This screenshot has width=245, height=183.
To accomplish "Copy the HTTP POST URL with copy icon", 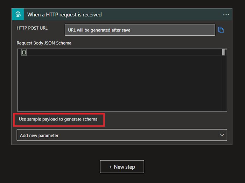I will [x=221, y=30].
